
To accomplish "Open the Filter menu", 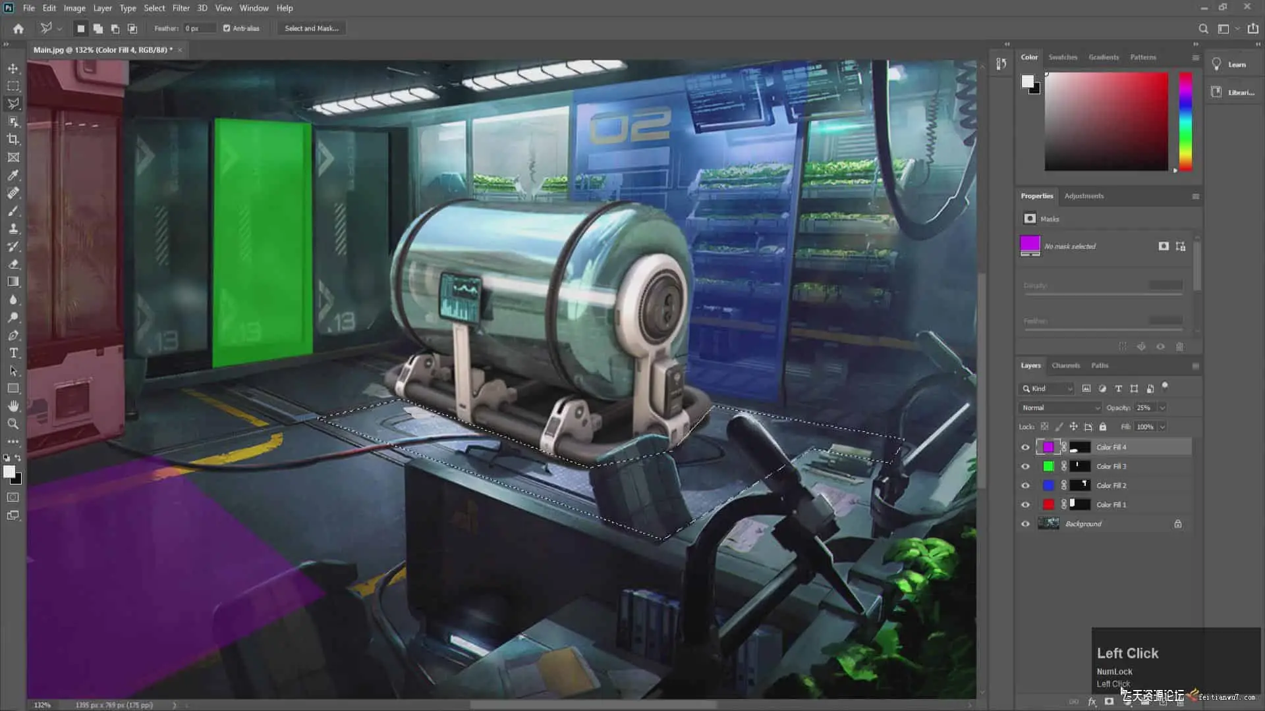I will (181, 8).
